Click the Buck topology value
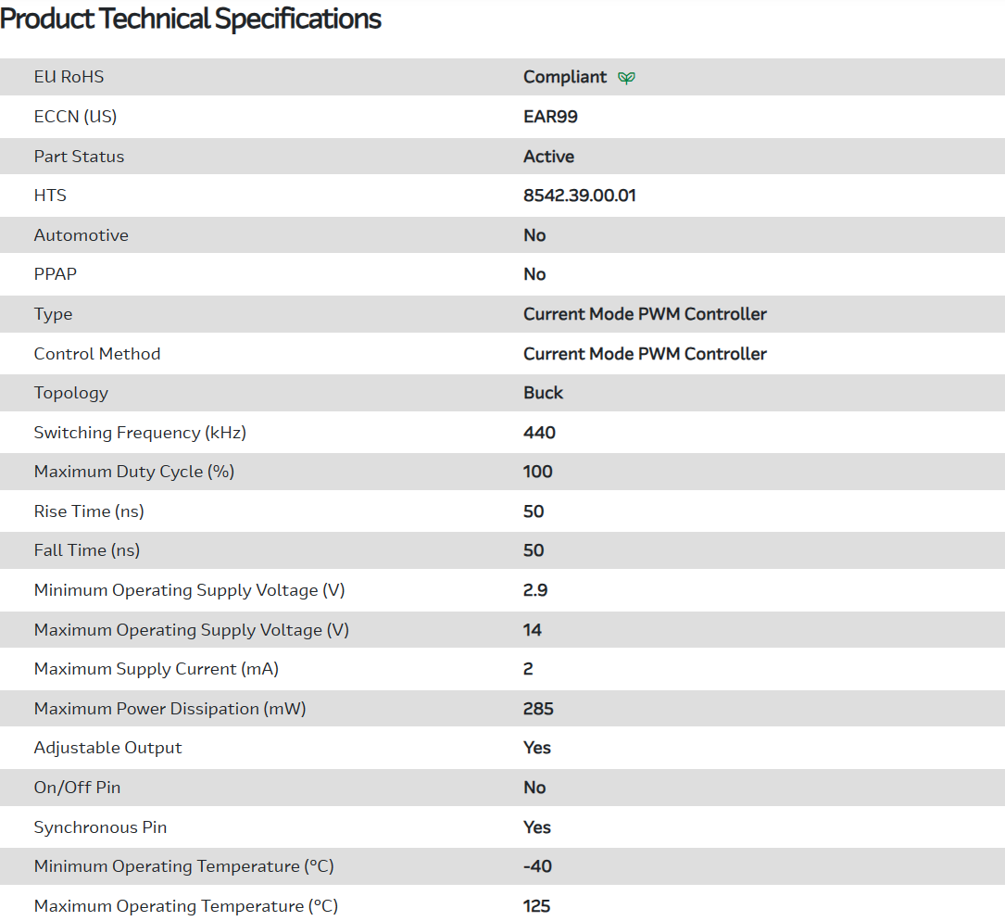The height and width of the screenshot is (921, 1005). click(x=543, y=393)
